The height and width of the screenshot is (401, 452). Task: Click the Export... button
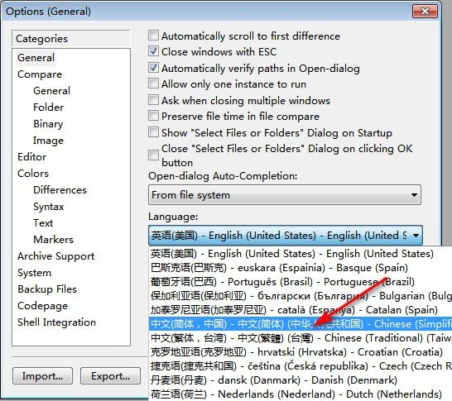(110, 375)
